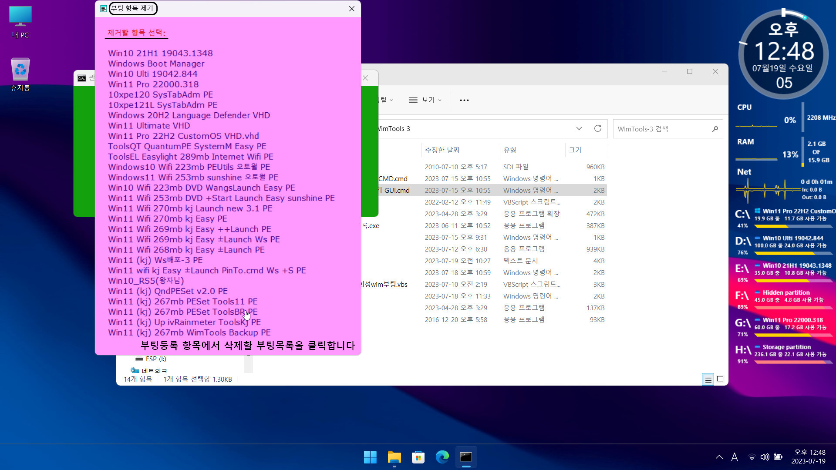The height and width of the screenshot is (470, 836).
Task: Select ToolsEL Easylight 289mb Internet Wifi PE
Action: (x=191, y=157)
